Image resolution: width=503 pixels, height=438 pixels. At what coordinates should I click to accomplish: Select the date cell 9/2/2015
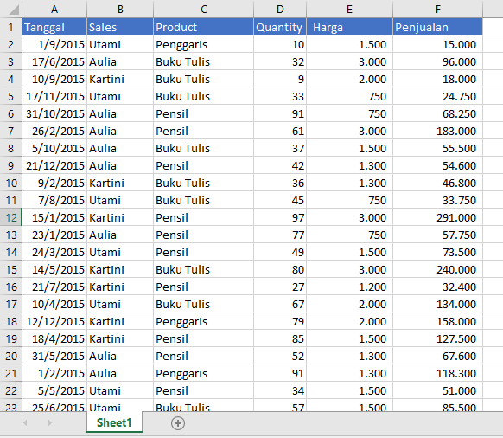pos(54,184)
